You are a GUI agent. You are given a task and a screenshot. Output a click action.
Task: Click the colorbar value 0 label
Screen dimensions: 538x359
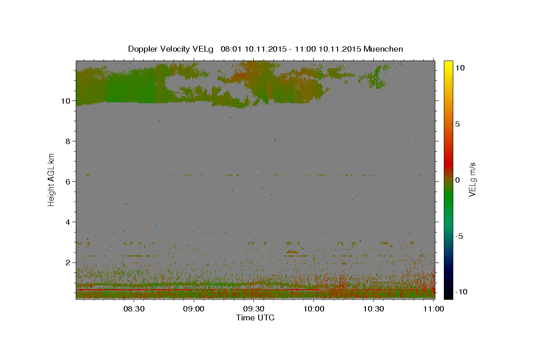pyautogui.click(x=457, y=180)
